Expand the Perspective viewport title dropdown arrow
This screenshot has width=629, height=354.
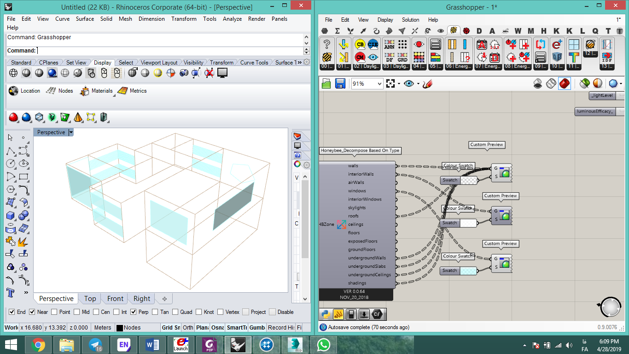click(71, 132)
